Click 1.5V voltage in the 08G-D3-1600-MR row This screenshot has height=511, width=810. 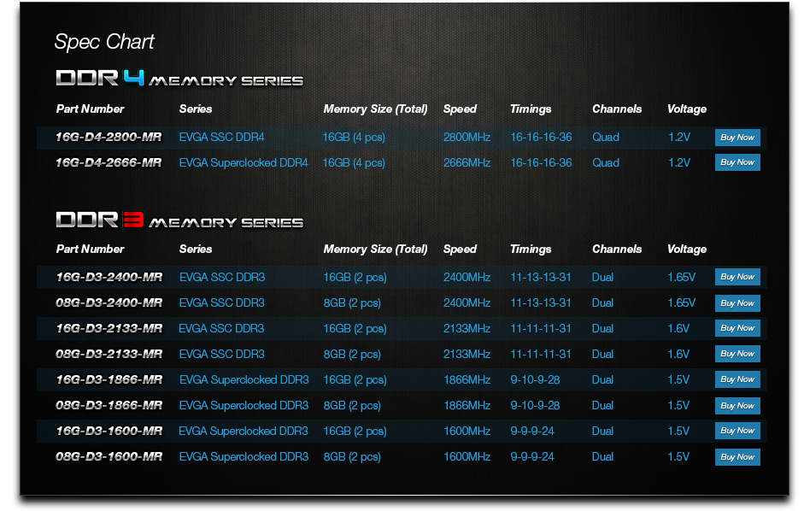pos(678,457)
